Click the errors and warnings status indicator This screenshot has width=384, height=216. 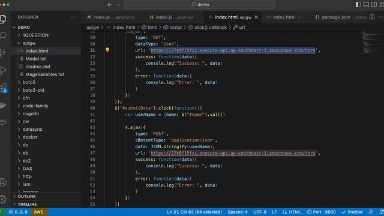coord(18,212)
